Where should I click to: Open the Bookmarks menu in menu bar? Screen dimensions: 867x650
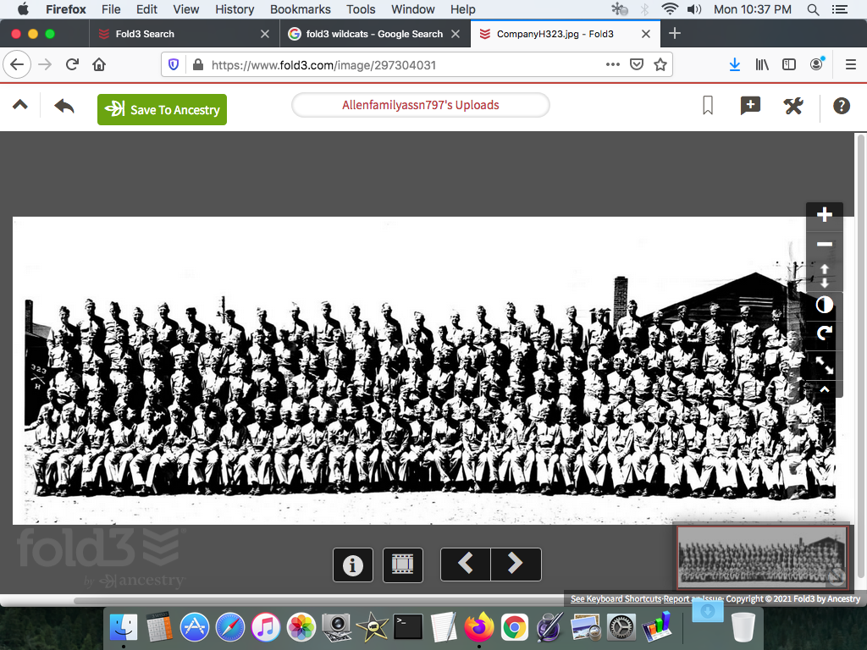(x=300, y=9)
